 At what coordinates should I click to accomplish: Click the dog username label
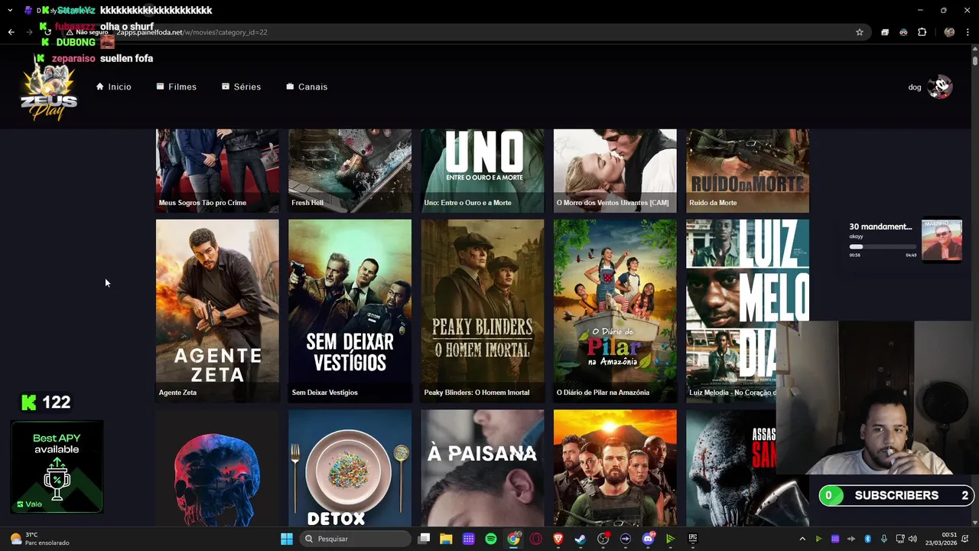(x=914, y=87)
